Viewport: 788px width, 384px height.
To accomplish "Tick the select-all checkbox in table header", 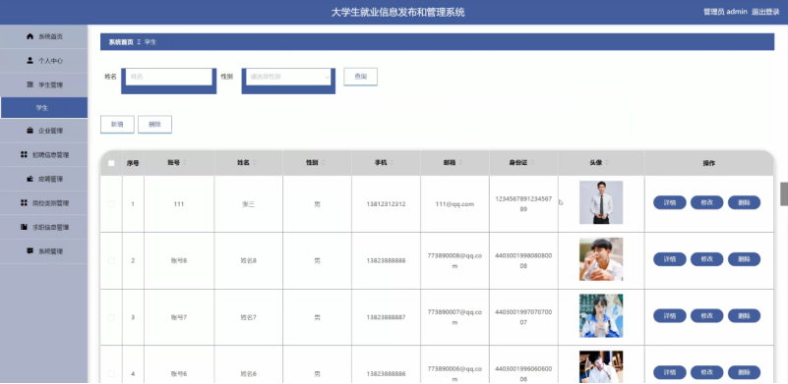I will (111, 163).
